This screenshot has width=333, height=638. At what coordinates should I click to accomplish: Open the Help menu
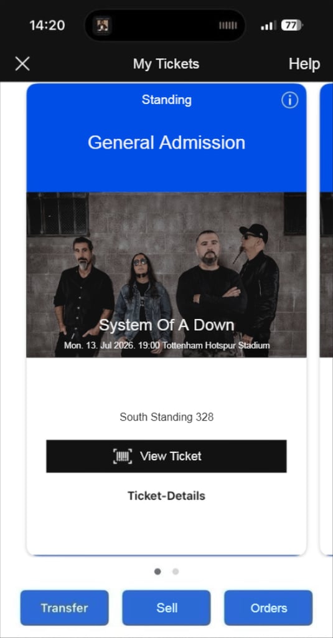click(304, 64)
